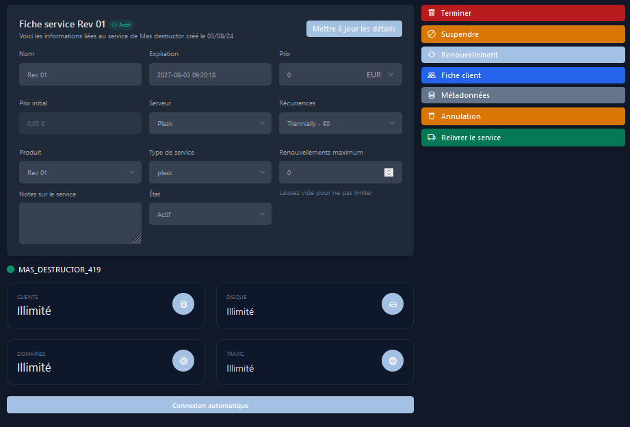Click the Domaines stat card icon
The image size is (630, 427).
pos(183,360)
